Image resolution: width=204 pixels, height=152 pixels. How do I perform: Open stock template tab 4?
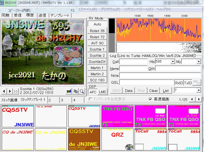point(78,100)
